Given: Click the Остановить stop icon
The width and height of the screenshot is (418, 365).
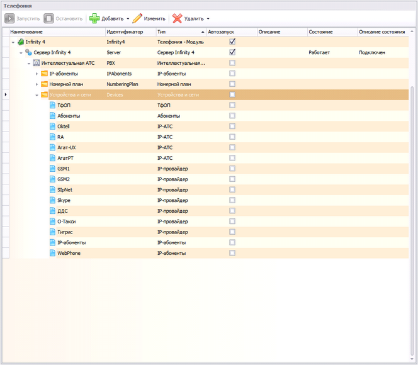Looking at the screenshot, I should pyautogui.click(x=48, y=18).
